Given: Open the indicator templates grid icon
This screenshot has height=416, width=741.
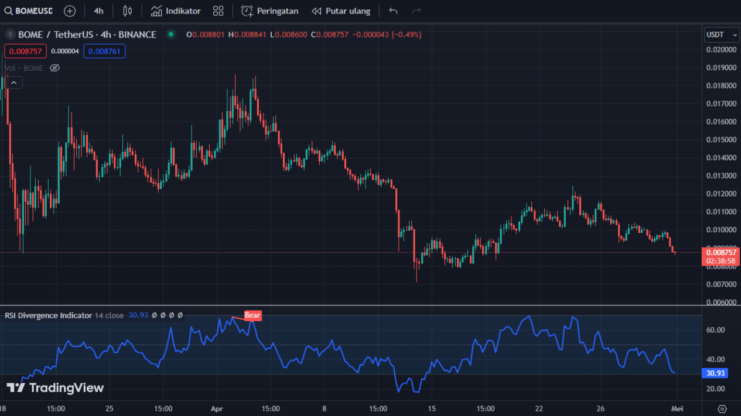Looking at the screenshot, I should [x=218, y=11].
